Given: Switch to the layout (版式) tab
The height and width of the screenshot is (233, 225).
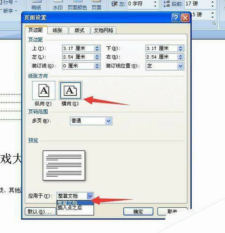Looking at the screenshot, I should point(80,31).
